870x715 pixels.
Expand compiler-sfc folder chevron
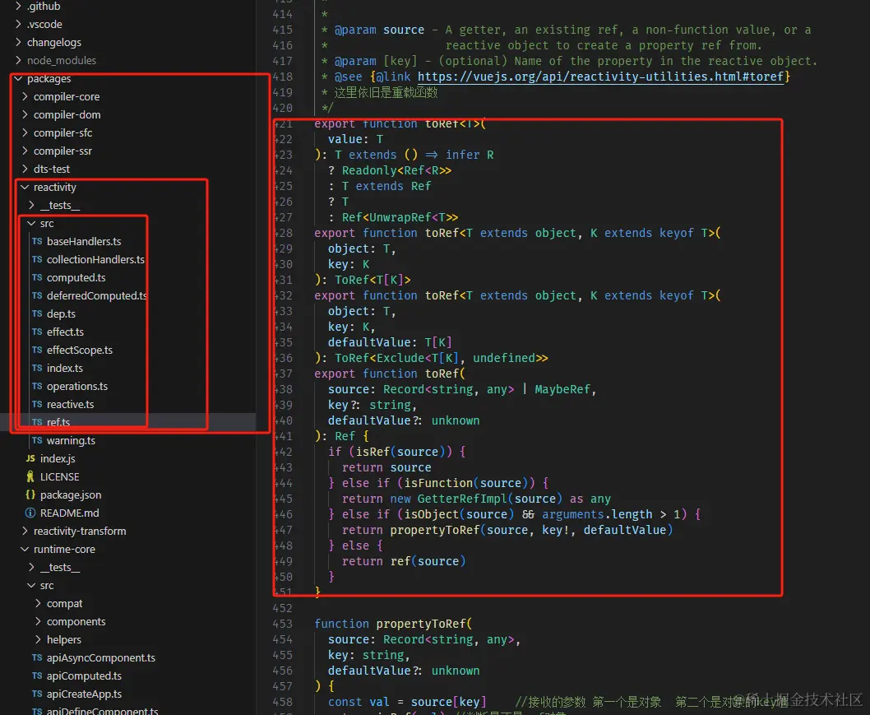25,132
